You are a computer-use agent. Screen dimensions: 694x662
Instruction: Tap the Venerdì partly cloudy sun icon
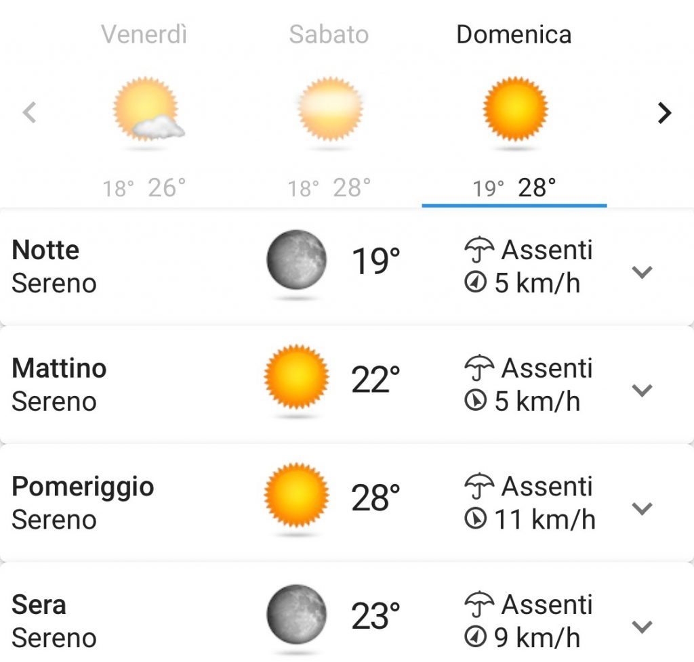[148, 109]
